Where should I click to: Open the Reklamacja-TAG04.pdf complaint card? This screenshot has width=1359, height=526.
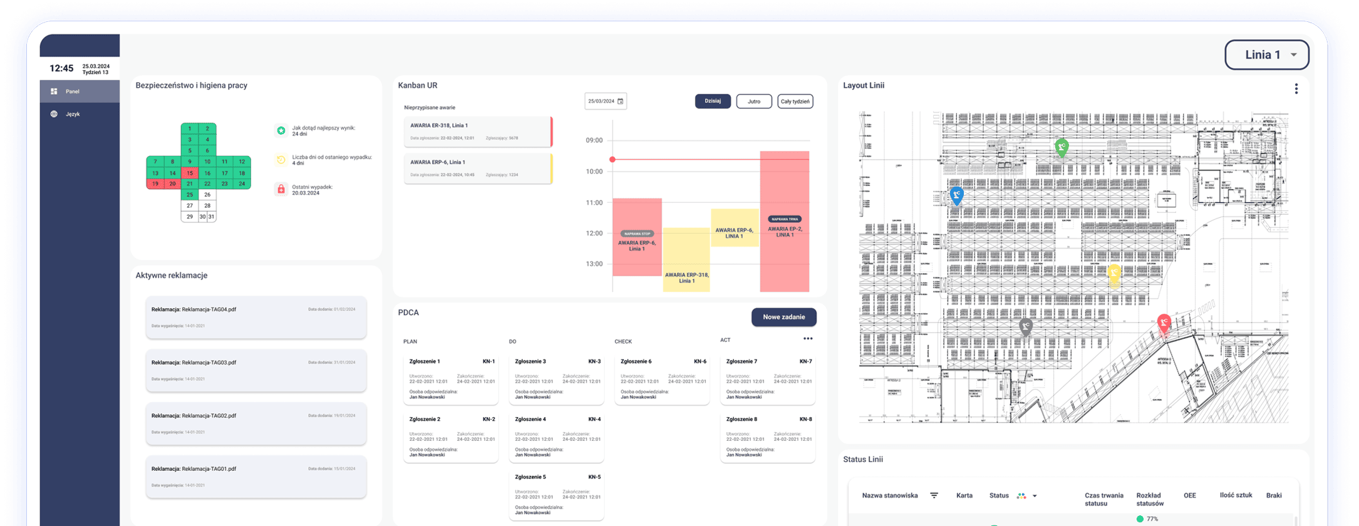(x=256, y=317)
